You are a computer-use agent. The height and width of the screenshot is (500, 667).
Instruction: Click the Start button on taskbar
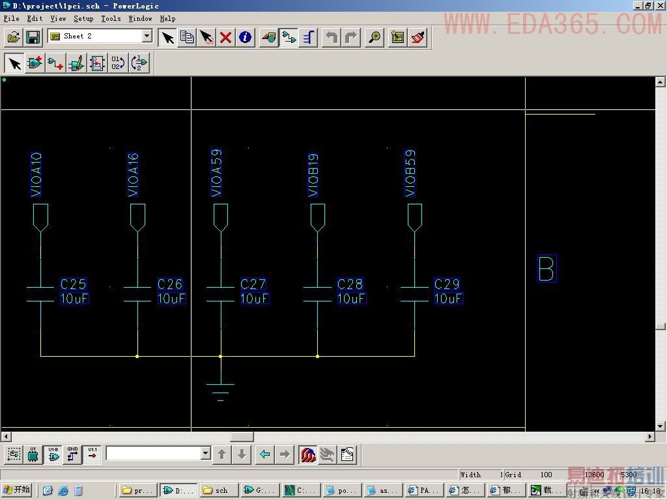[x=17, y=490]
